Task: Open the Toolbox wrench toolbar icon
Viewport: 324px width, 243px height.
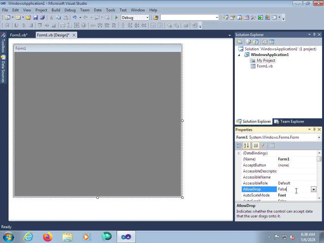Action: (253, 18)
